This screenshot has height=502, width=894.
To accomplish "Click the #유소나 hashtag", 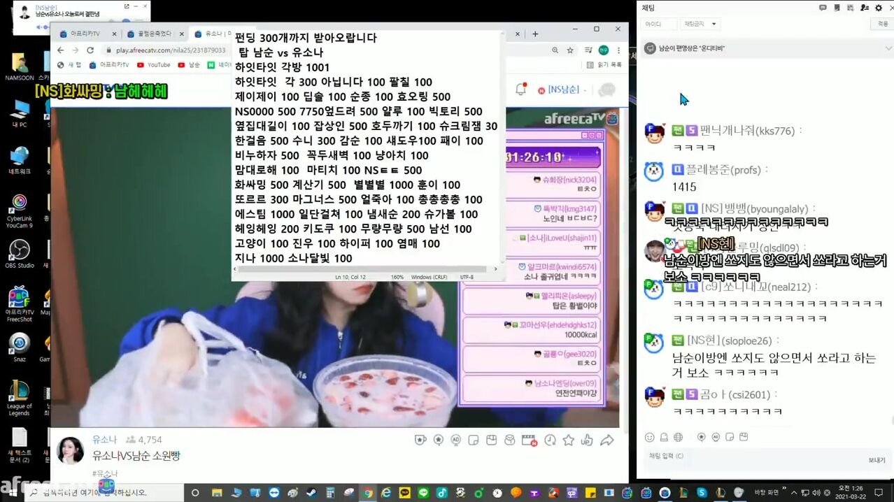I will (106, 473).
